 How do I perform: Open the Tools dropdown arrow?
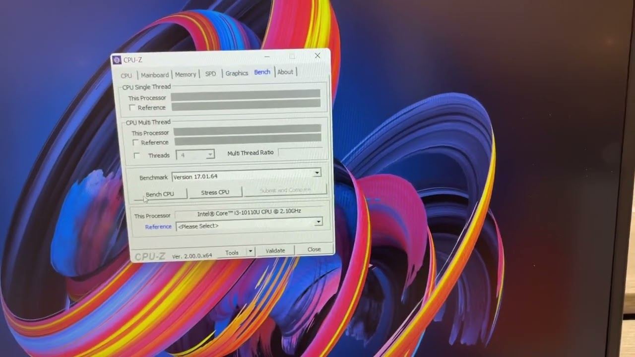tap(251, 252)
